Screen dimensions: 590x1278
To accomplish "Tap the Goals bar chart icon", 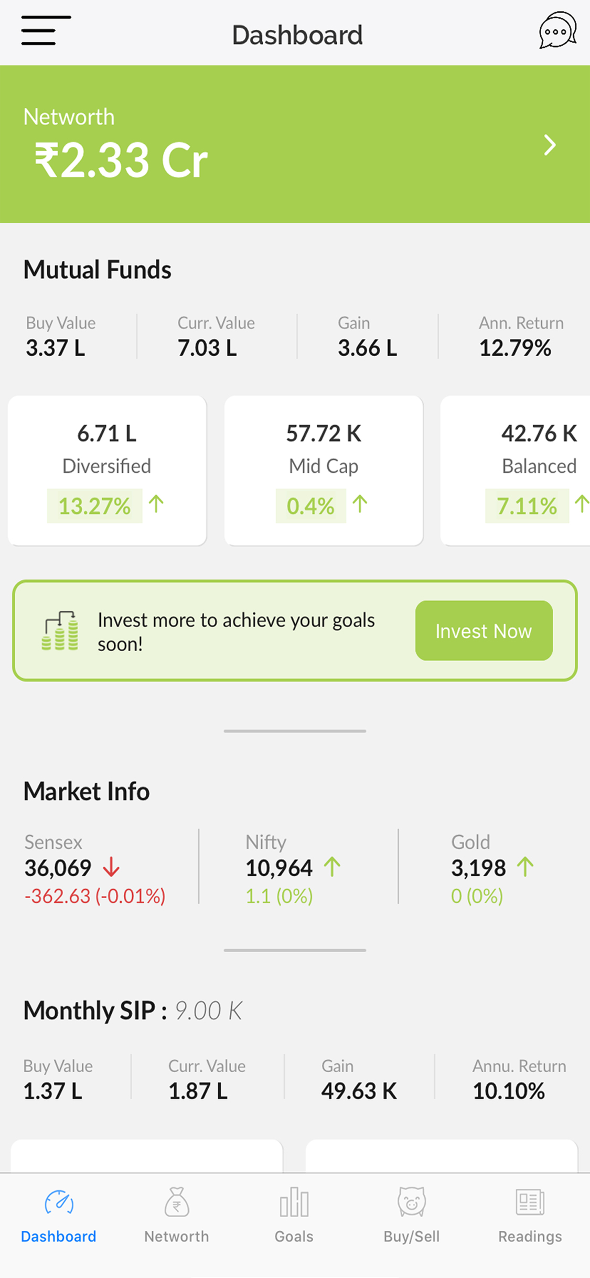I will pos(294,1202).
